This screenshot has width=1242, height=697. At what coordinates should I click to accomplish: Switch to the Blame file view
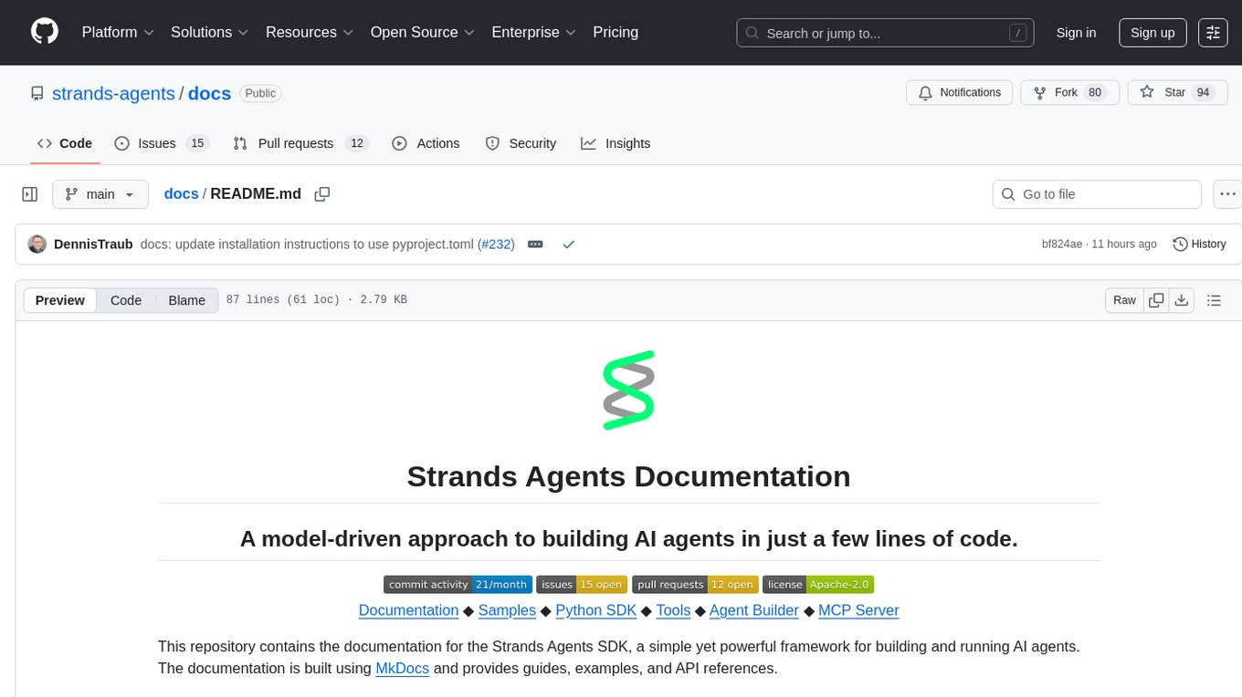click(x=186, y=300)
